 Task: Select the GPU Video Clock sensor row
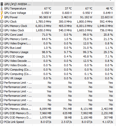[57, 30]
